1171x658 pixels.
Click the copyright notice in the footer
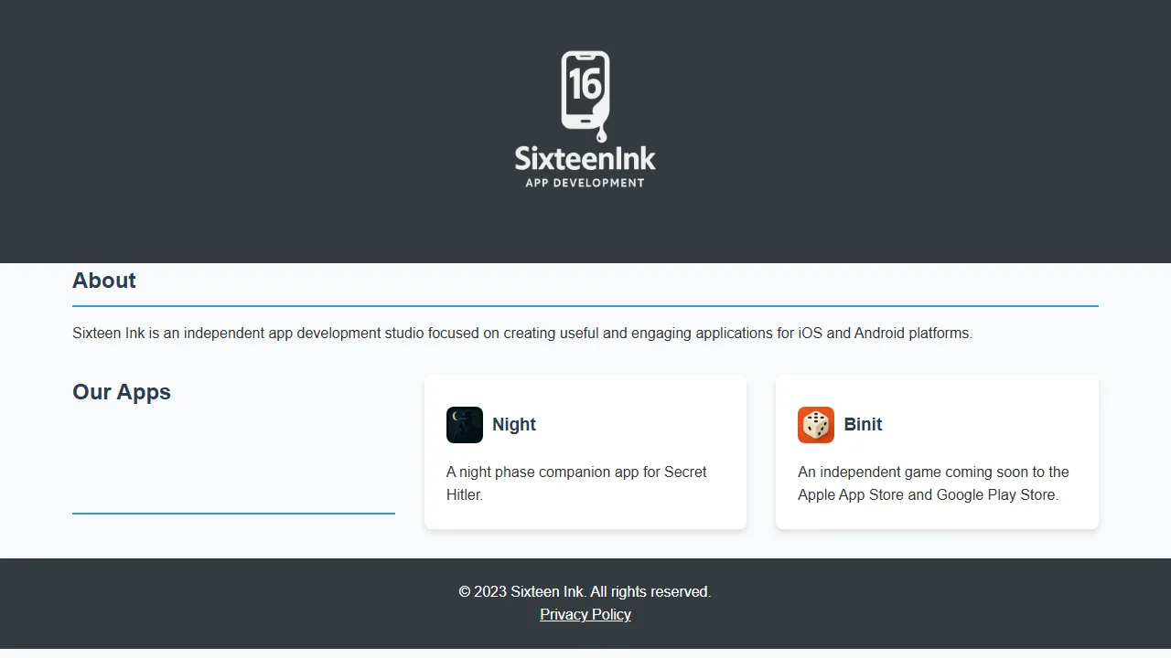(x=585, y=591)
